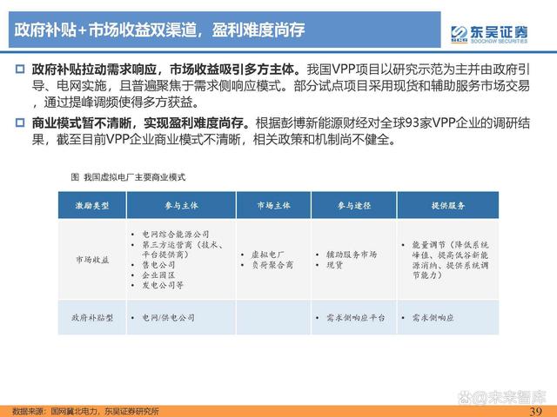Click the 未来智库 watermark icon

tap(468, 396)
